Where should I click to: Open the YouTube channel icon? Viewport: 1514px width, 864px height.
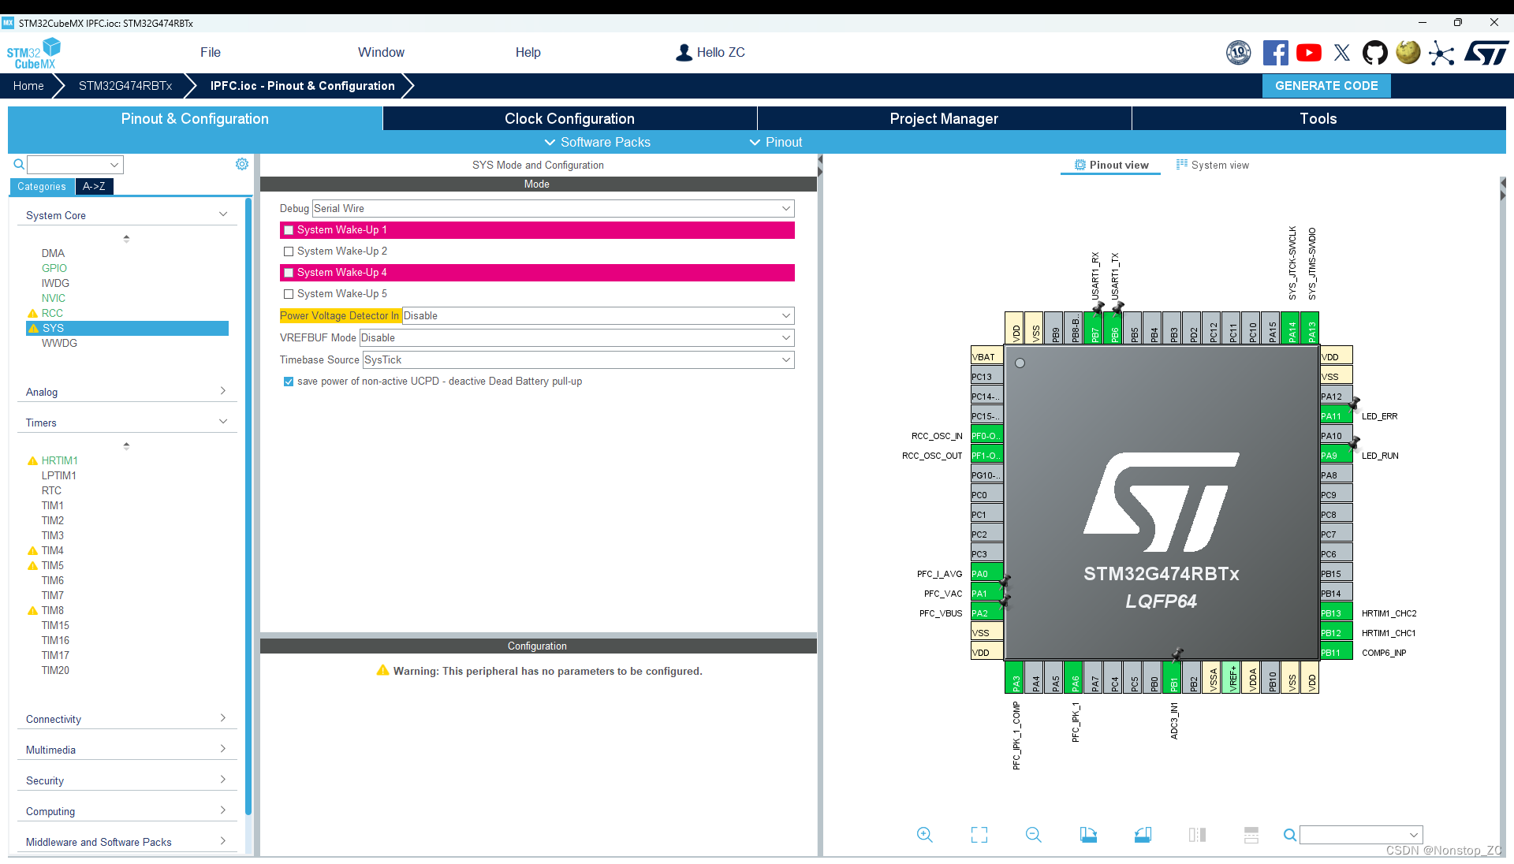click(1309, 52)
